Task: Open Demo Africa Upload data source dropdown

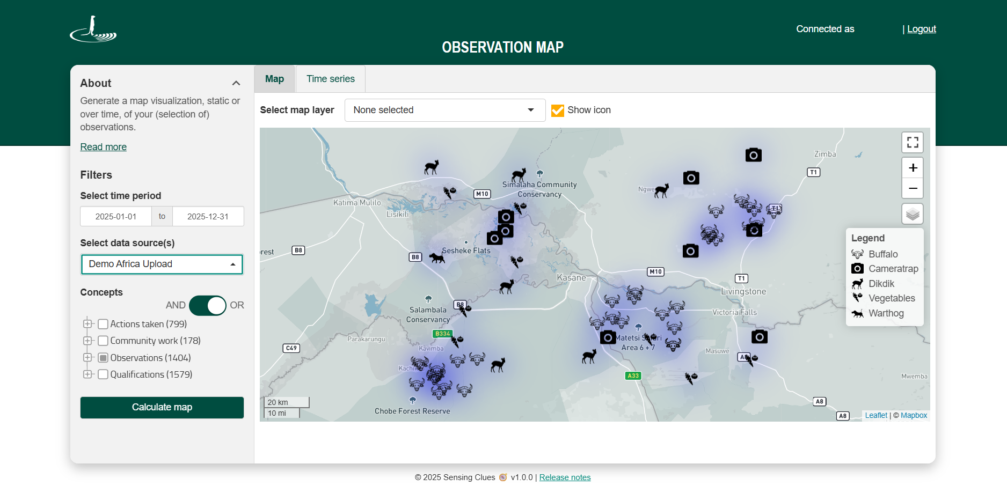Action: click(162, 264)
